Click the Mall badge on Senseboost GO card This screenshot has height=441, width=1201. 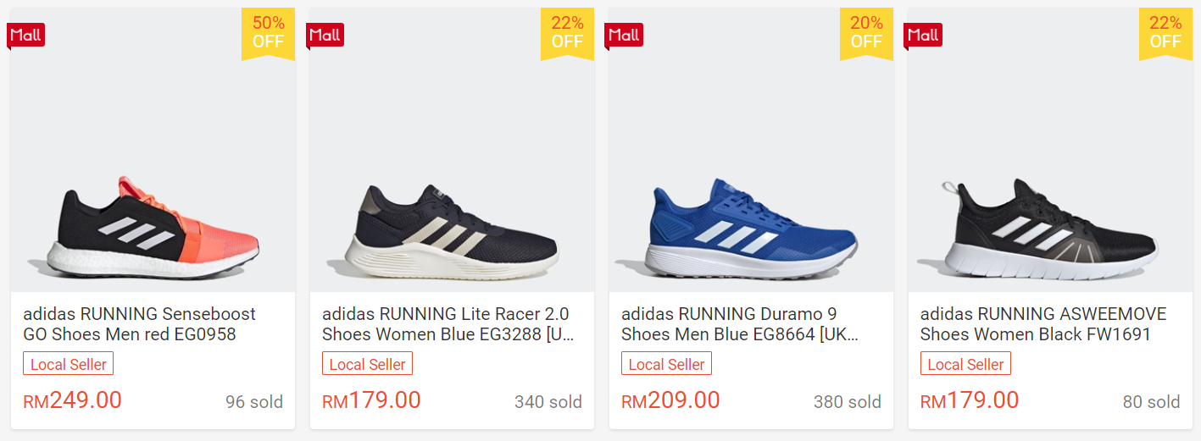[25, 35]
